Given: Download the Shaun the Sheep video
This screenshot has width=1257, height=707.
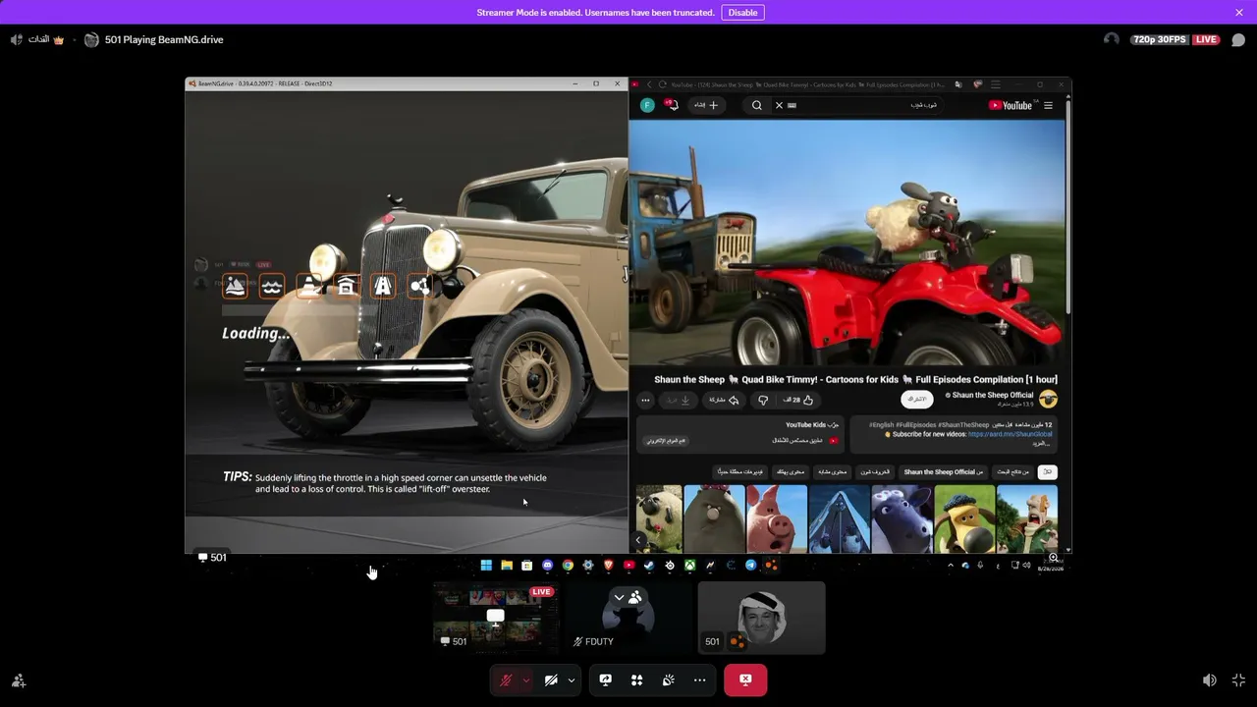Looking at the screenshot, I should pyautogui.click(x=680, y=400).
